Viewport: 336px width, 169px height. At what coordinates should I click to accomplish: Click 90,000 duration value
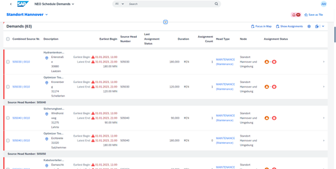[x=175, y=118]
